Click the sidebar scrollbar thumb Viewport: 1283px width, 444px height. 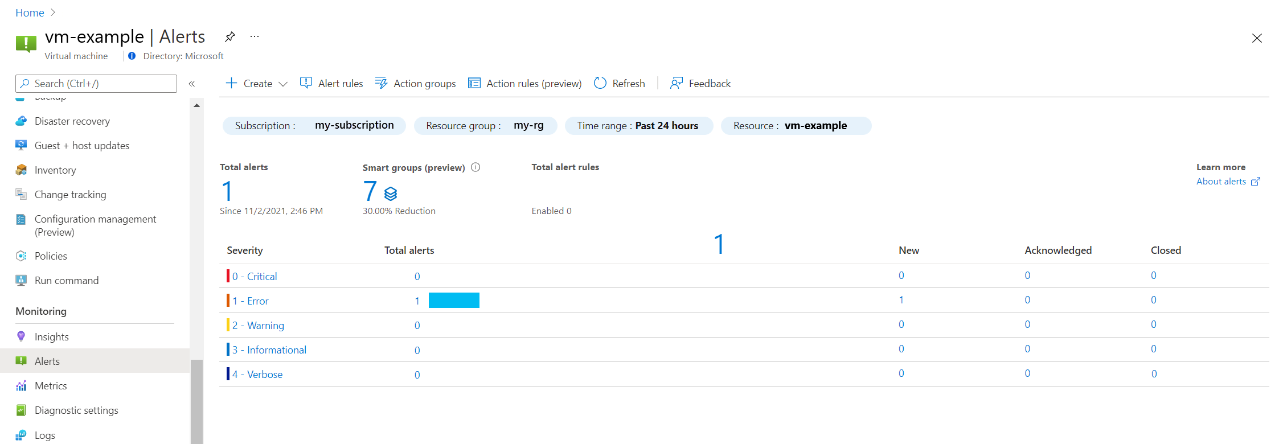tap(196, 402)
